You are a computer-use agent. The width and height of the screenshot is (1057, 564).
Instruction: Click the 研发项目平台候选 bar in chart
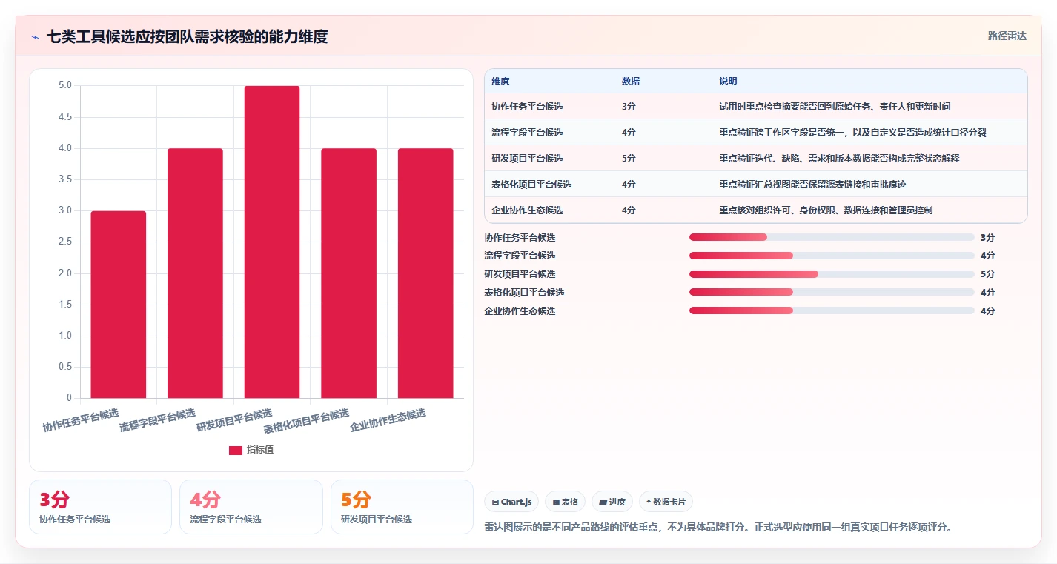tap(272, 242)
